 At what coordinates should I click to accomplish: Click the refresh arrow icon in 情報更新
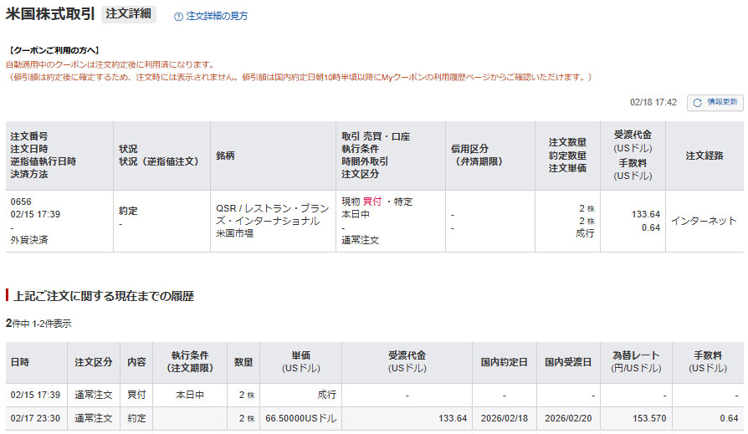pyautogui.click(x=698, y=102)
